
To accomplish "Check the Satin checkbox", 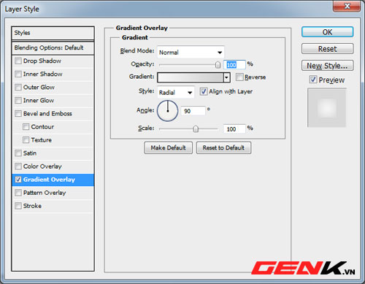I will click(x=18, y=153).
